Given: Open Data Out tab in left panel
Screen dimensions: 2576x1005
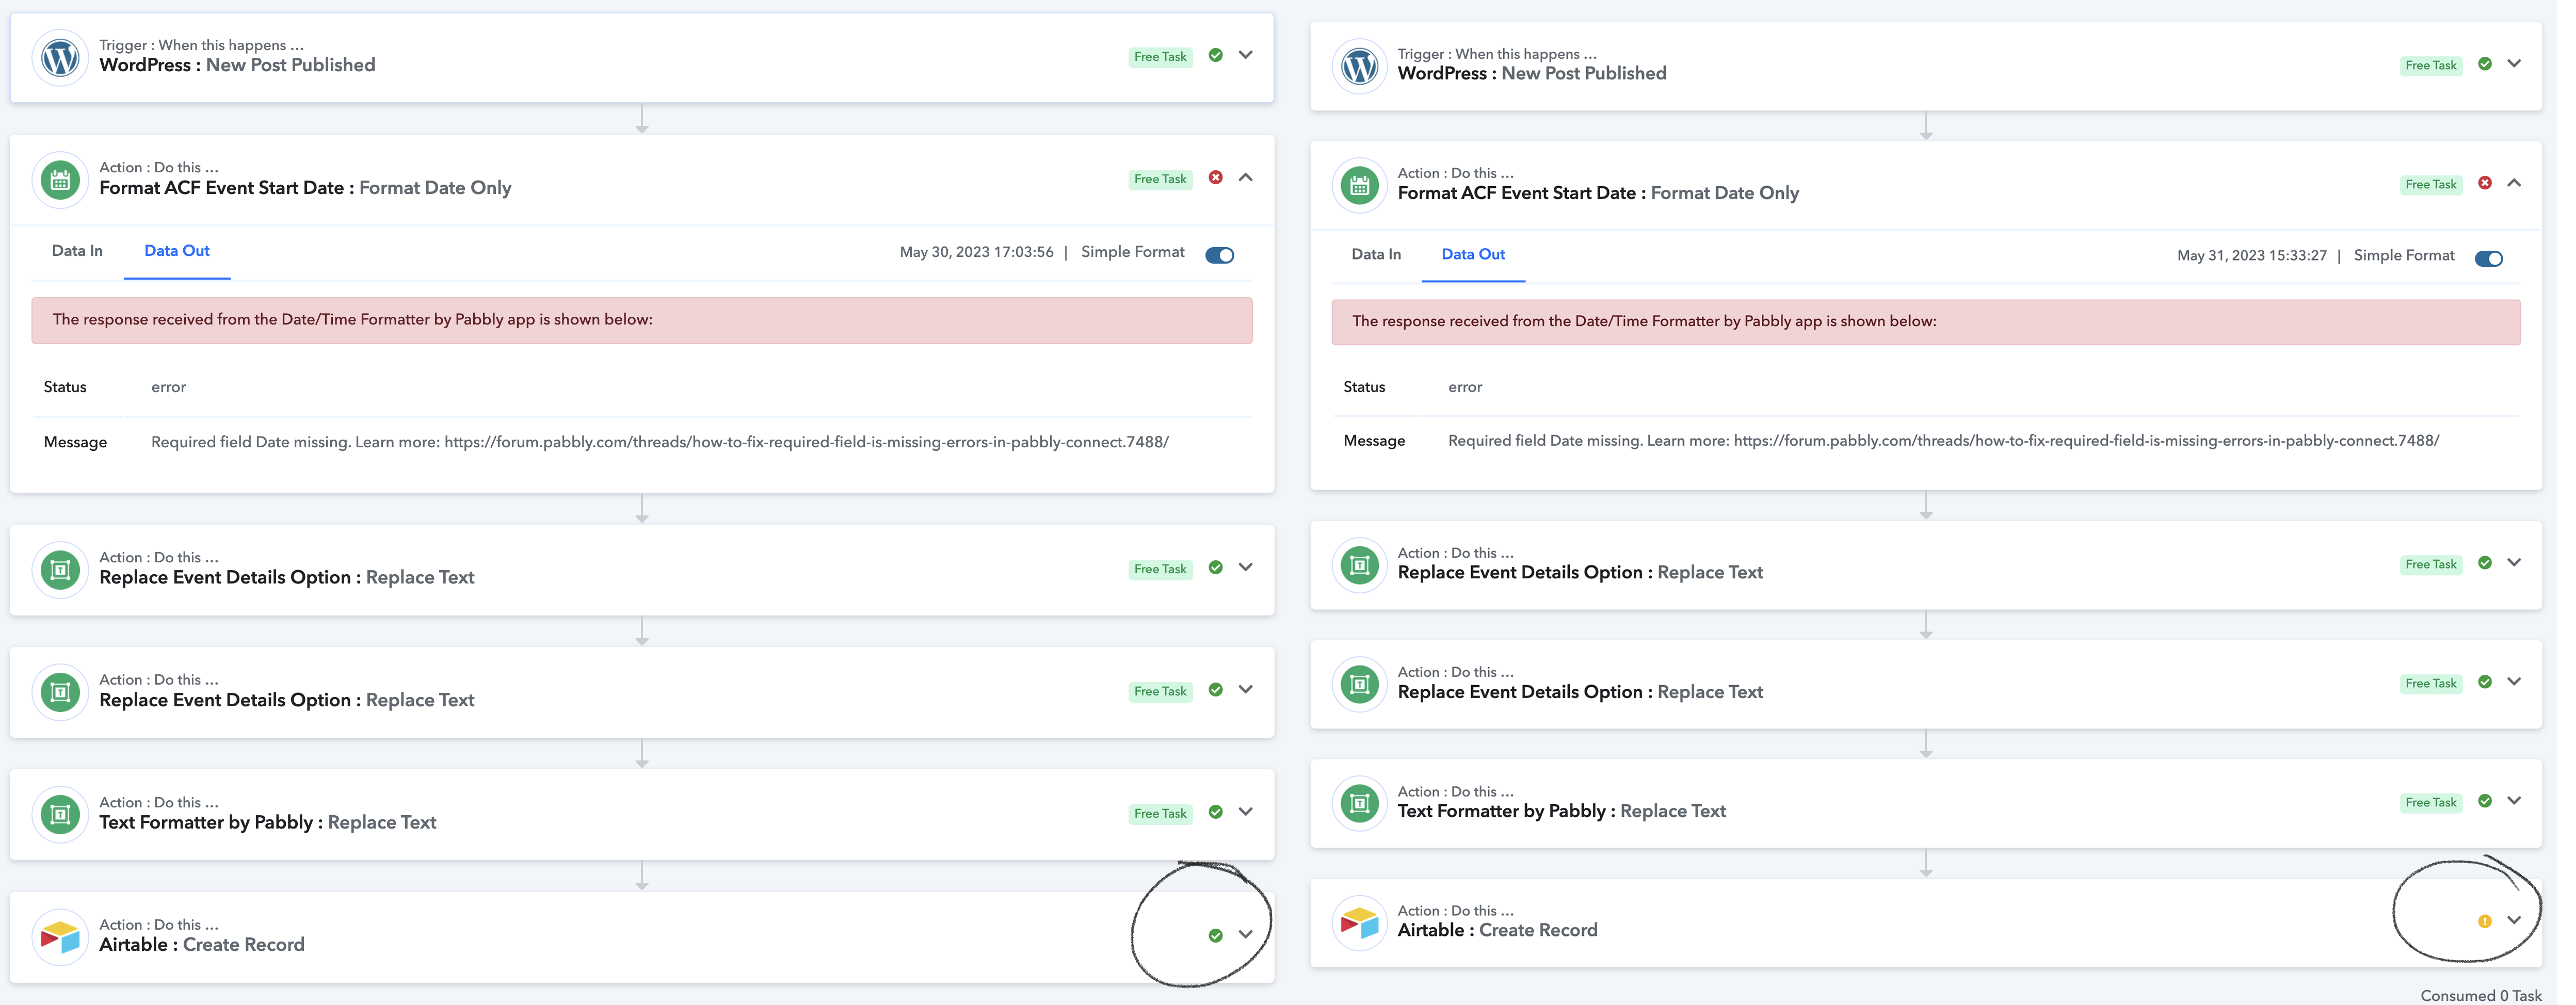Looking at the screenshot, I should 177,251.
